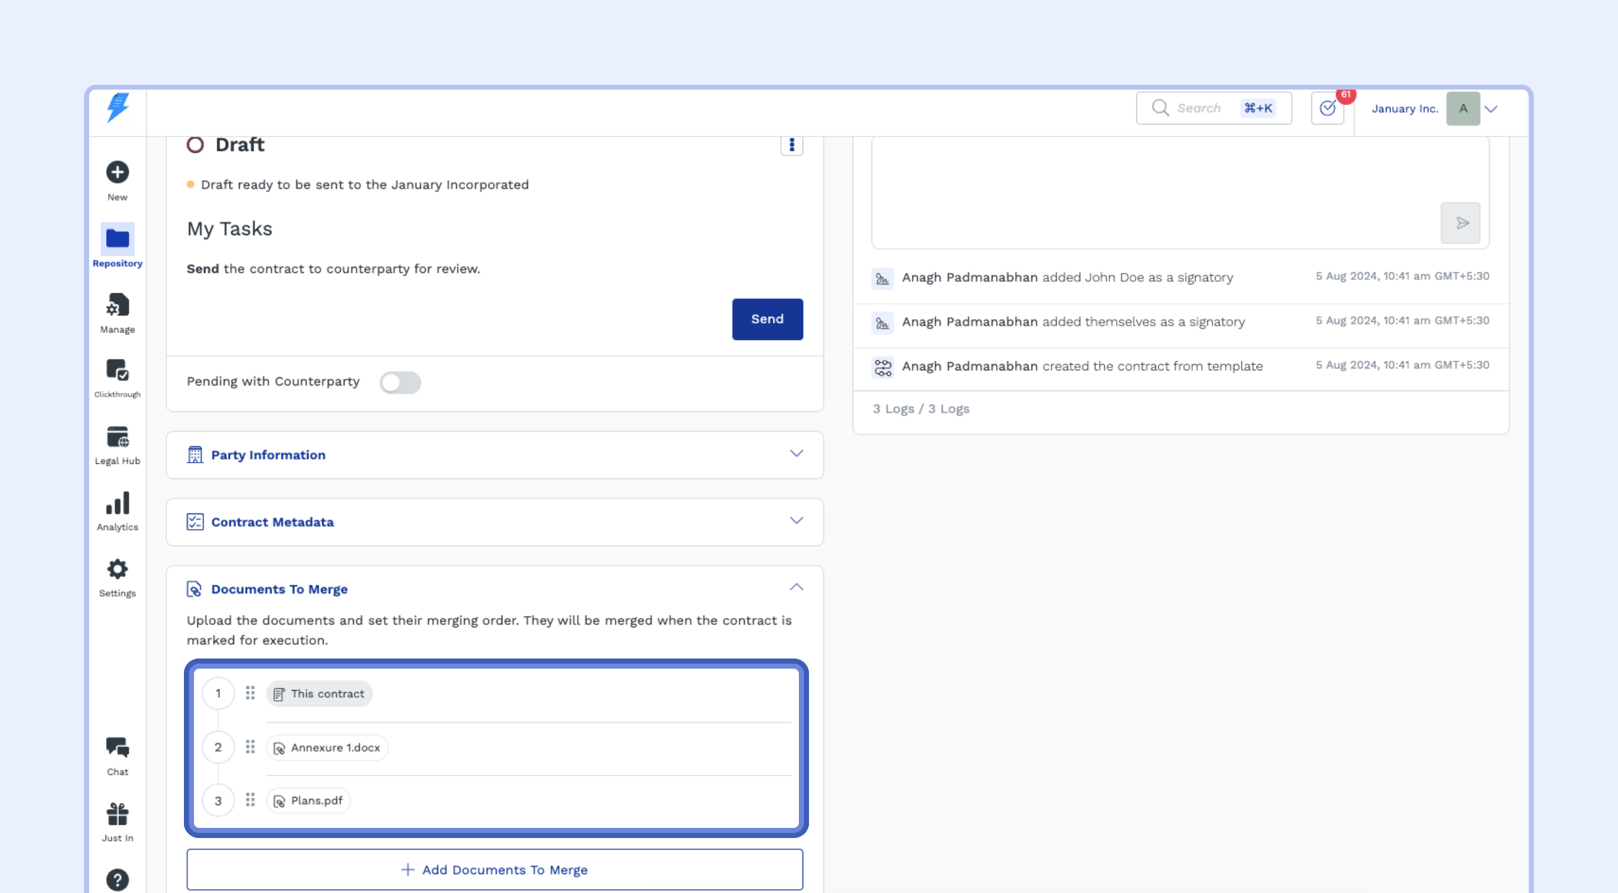Click Add Documents To Merge button
1618x893 pixels.
[495, 870]
